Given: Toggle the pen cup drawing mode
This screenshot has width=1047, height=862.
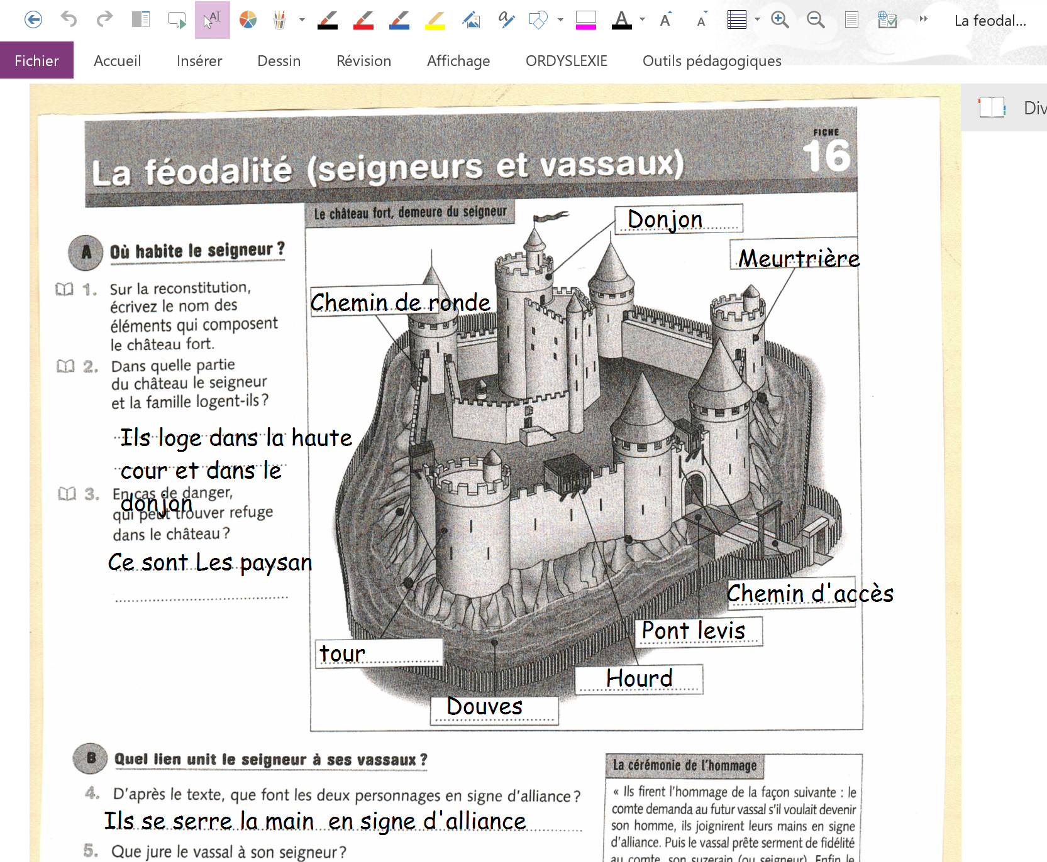Looking at the screenshot, I should pos(280,20).
